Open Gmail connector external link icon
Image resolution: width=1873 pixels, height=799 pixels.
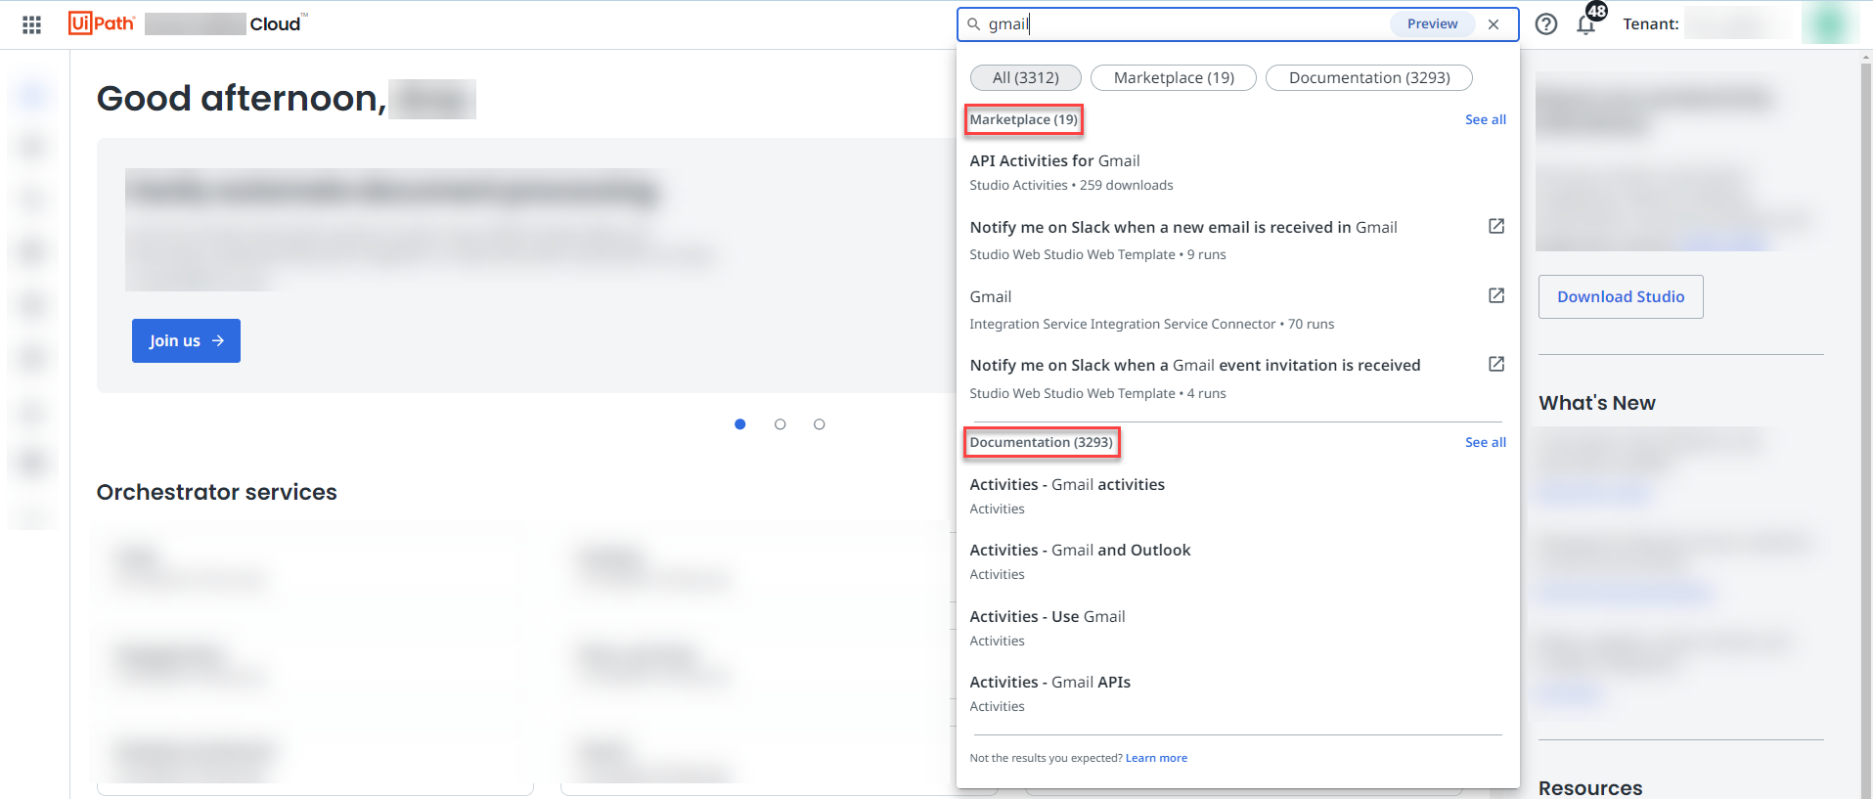click(x=1495, y=295)
